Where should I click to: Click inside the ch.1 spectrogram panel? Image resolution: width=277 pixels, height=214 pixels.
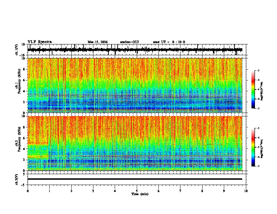(x=135, y=85)
